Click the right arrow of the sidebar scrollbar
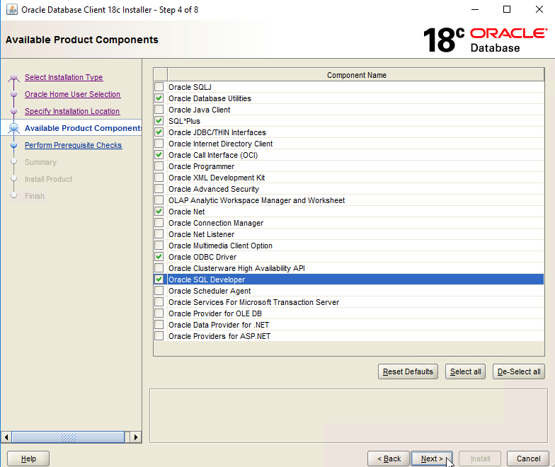This screenshot has width=555, height=467. tap(136, 437)
